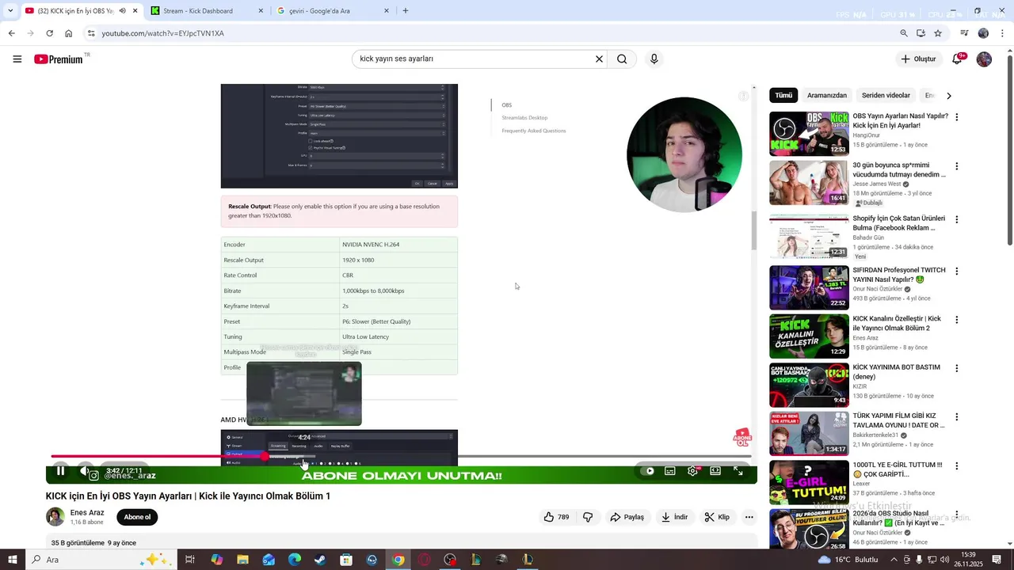1014x570 pixels.
Task: Open the player settings gear
Action: click(692, 471)
